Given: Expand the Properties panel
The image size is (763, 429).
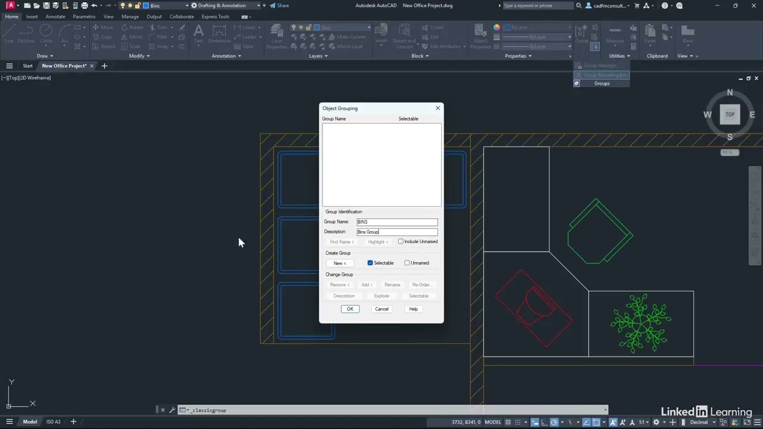Looking at the screenshot, I should coord(518,56).
